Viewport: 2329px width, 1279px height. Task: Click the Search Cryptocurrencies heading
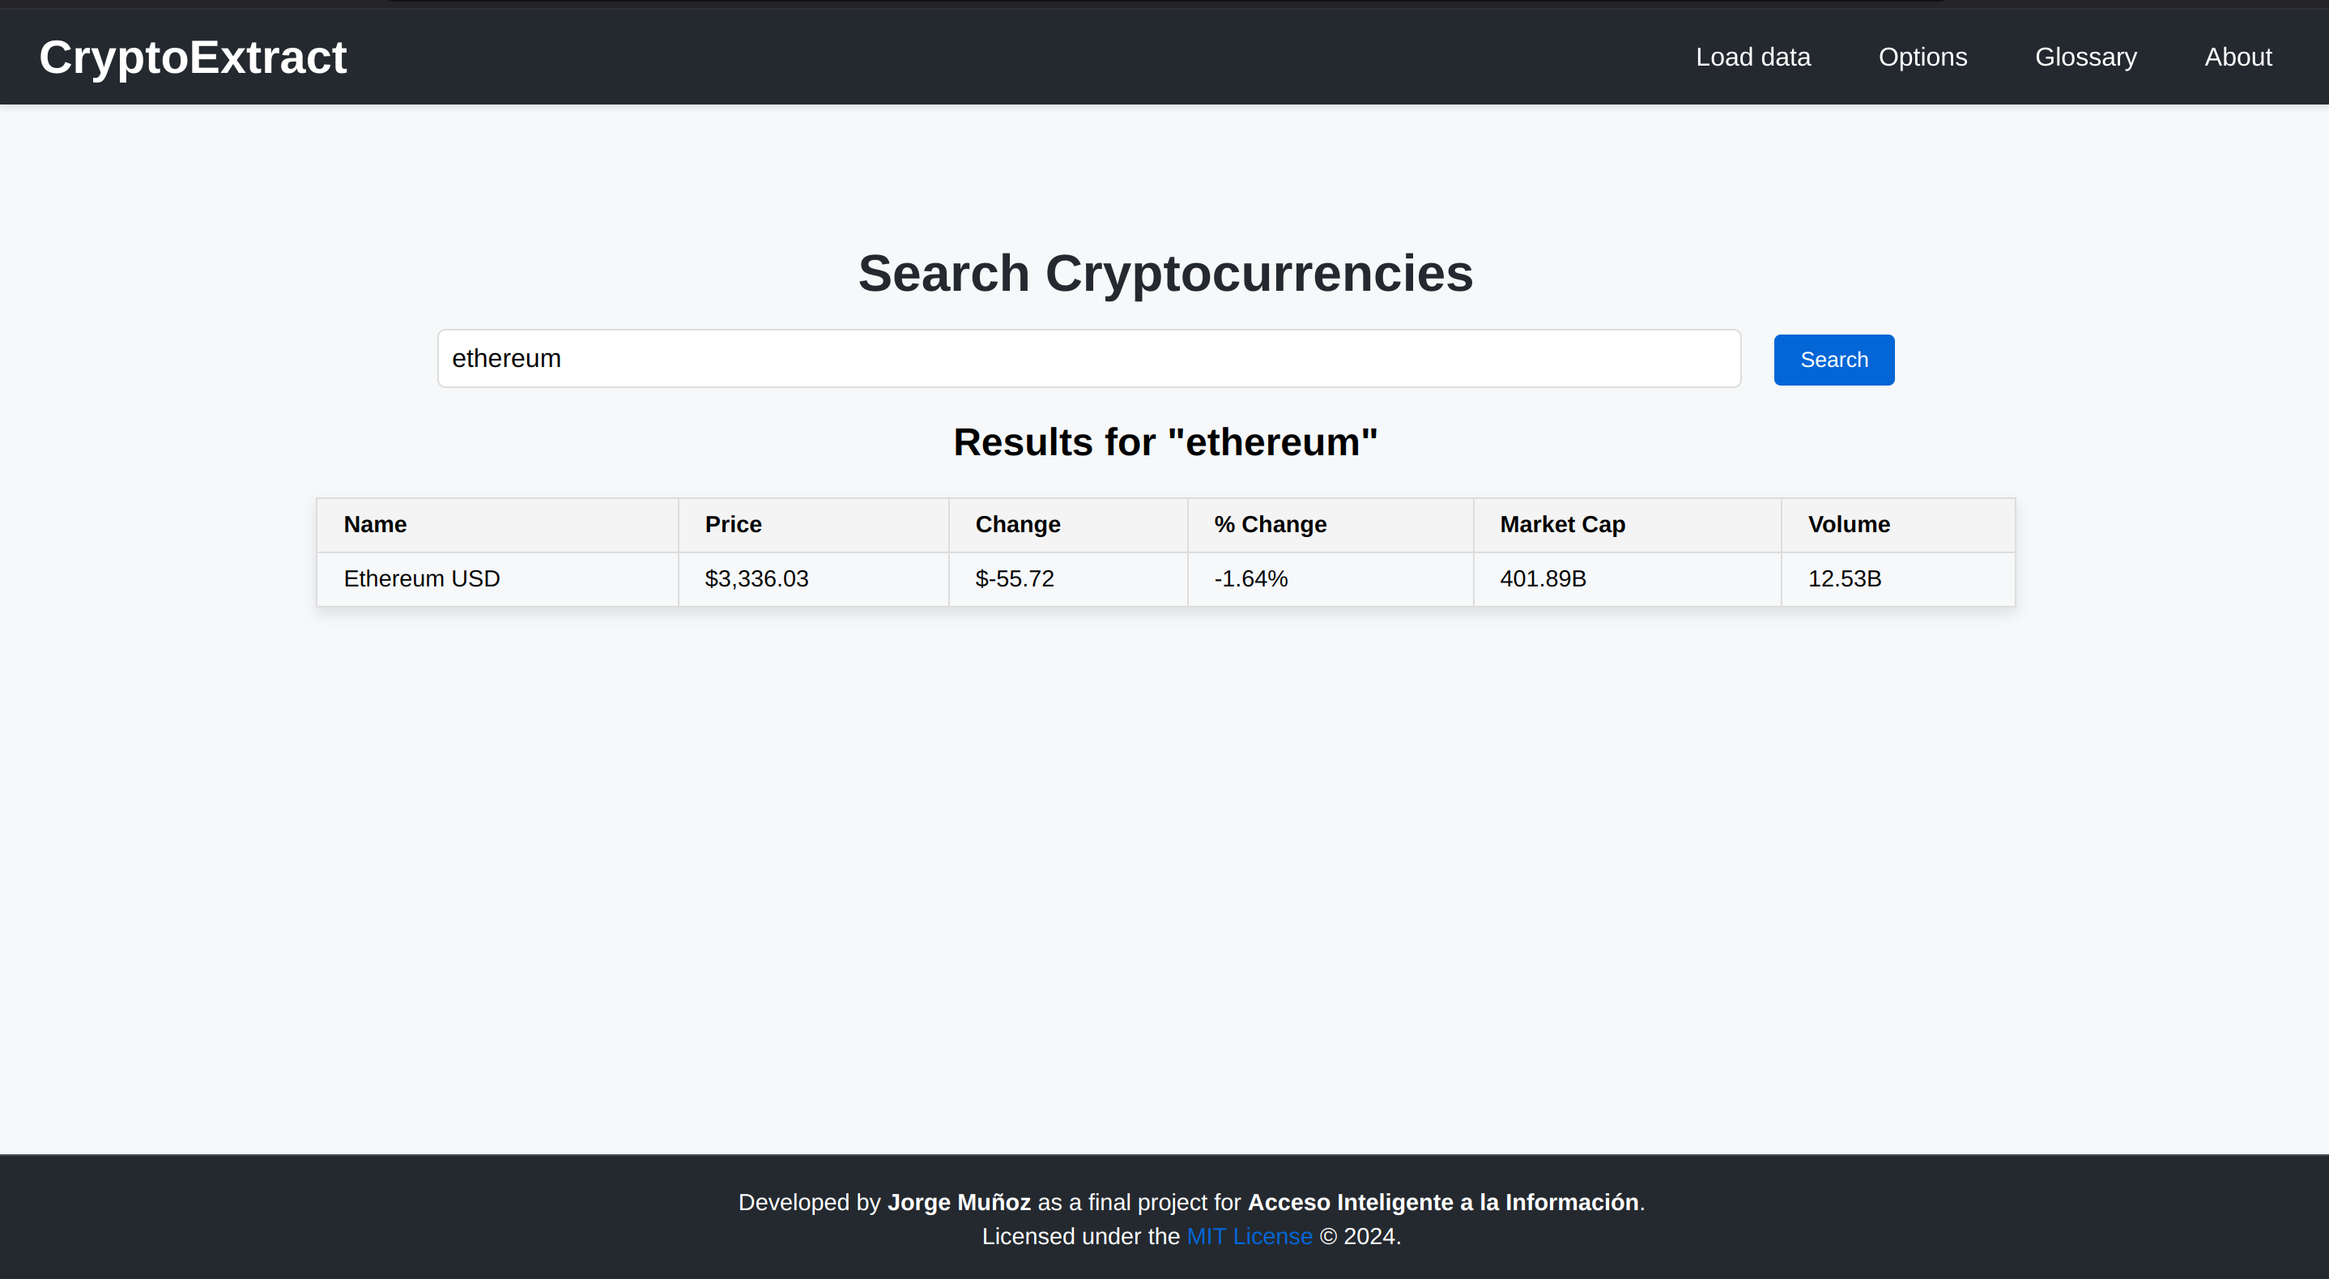(1164, 273)
